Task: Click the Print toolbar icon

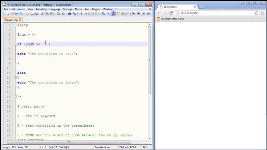Action: (36, 14)
